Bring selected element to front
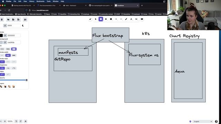 pos(13,86)
